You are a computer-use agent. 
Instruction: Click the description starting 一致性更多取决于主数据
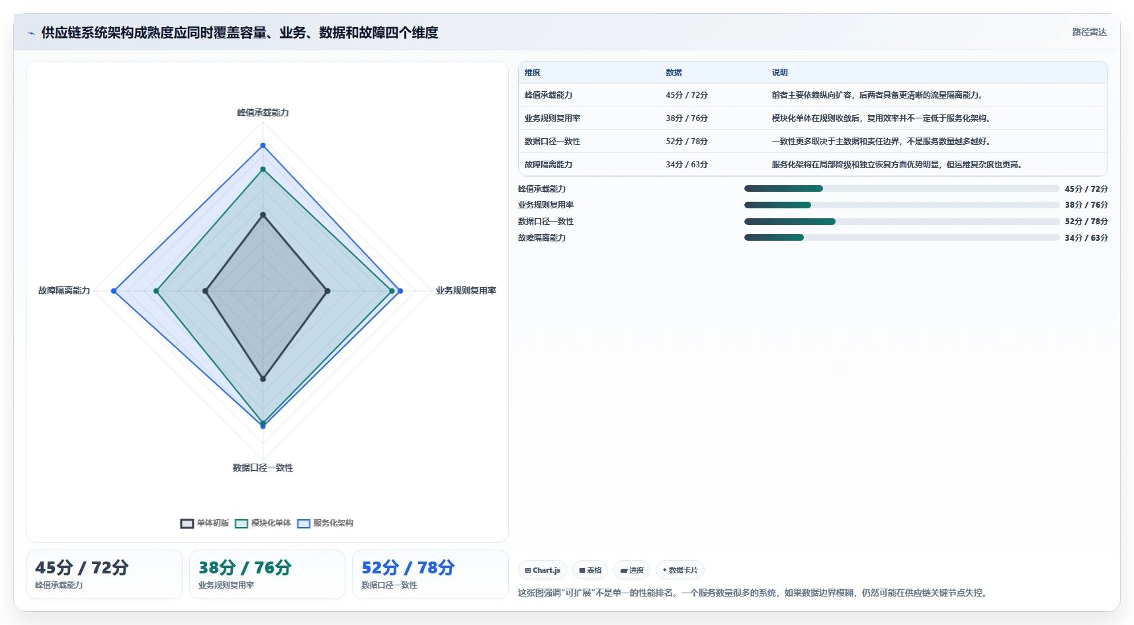tap(883, 142)
